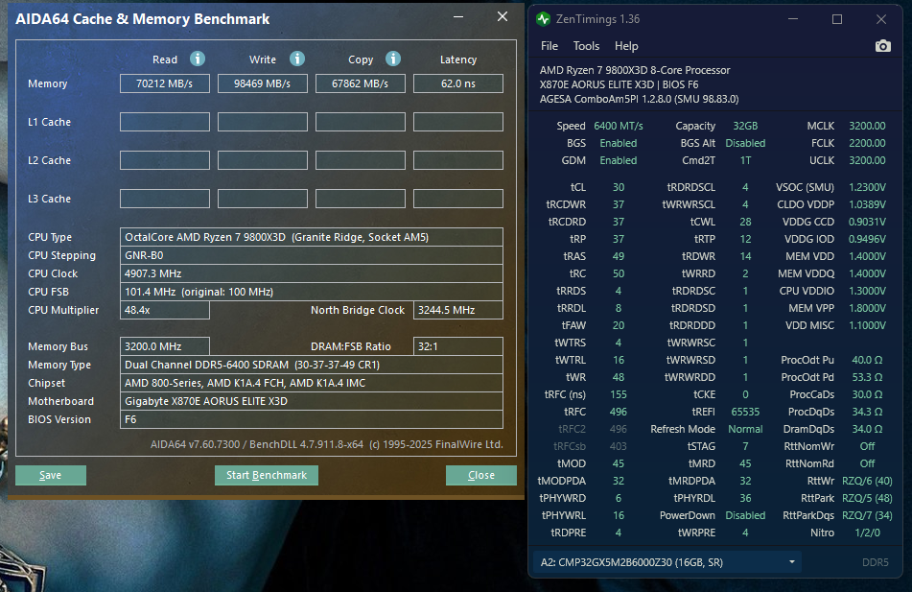Select the Memory Read result field
912x592 pixels.
coord(164,83)
